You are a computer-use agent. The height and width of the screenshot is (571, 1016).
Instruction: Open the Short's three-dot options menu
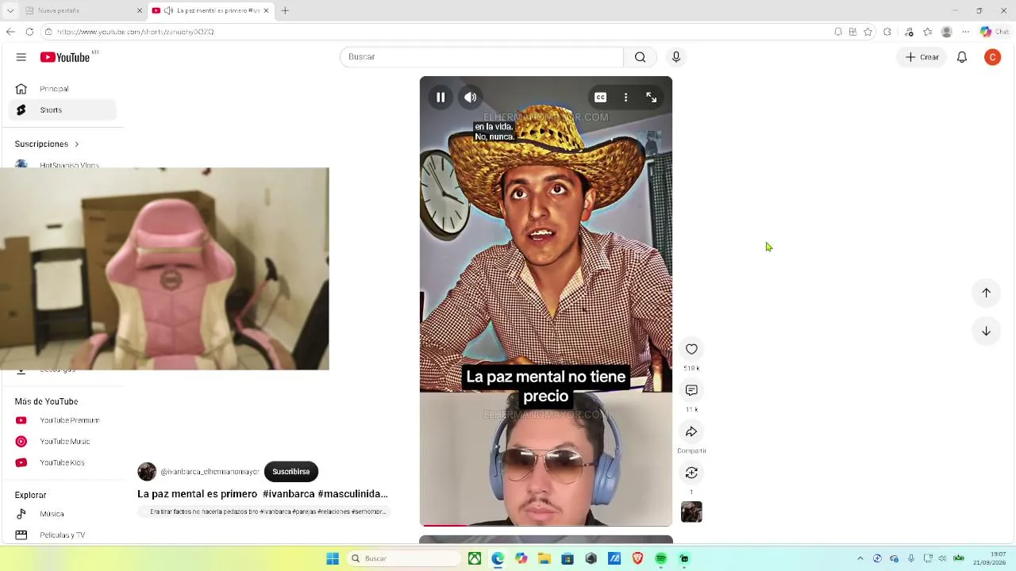point(625,98)
